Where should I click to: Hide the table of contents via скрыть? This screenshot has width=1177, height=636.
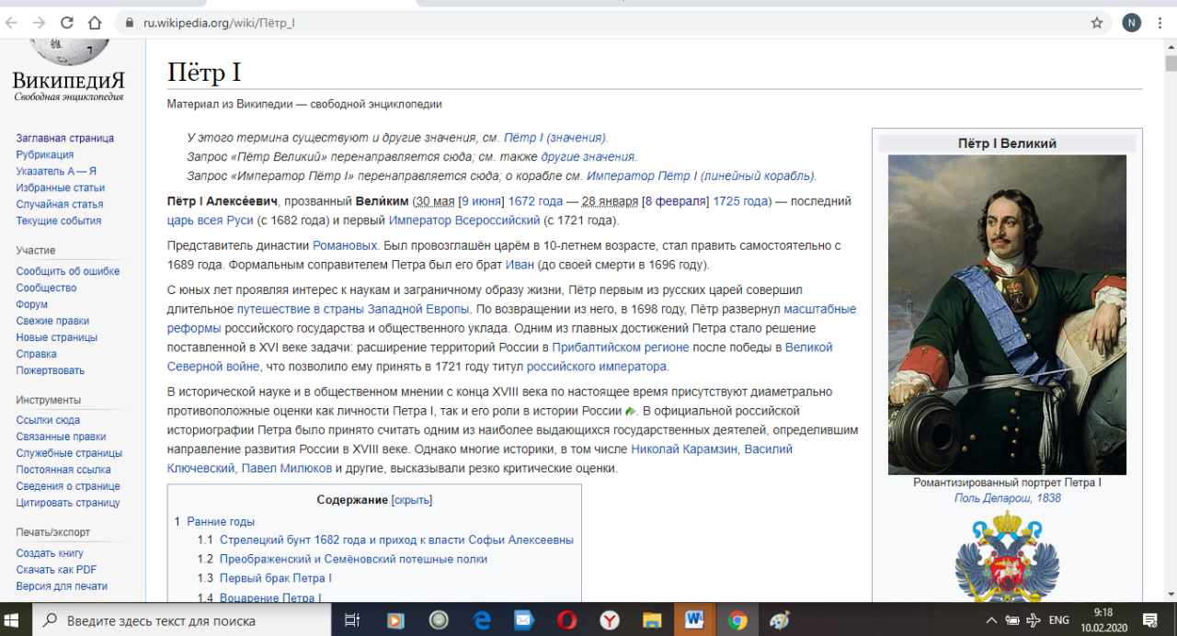click(411, 500)
